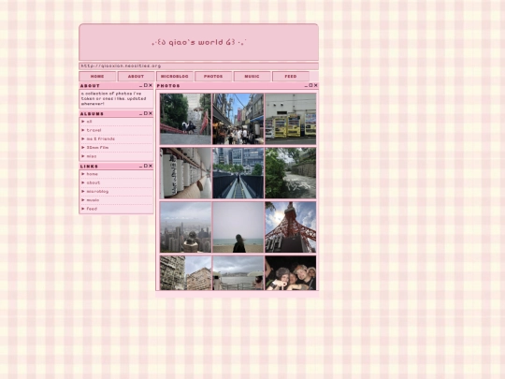Maximize the PHOTOS panel
505x379 pixels.
coord(310,85)
